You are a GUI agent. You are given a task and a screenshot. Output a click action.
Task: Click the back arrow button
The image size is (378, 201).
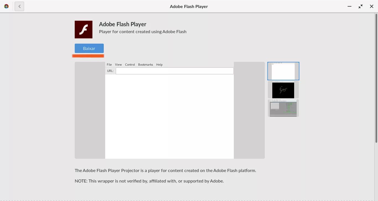(x=19, y=6)
